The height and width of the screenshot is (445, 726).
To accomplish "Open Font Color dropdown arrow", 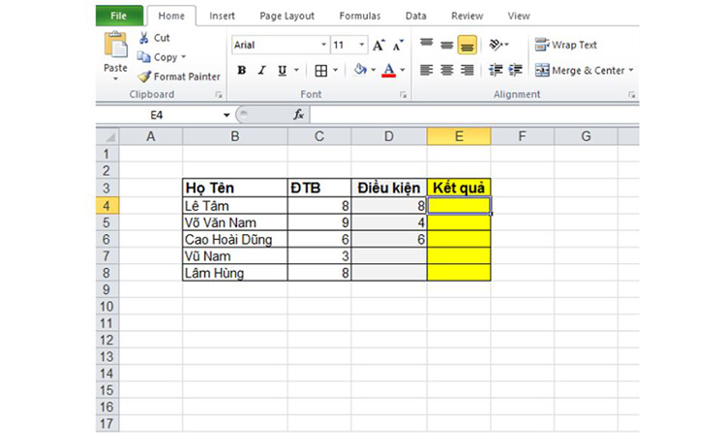I will pos(403,71).
